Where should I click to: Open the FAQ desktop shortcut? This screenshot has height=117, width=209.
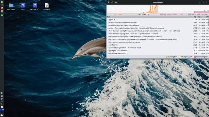click(x=23, y=7)
